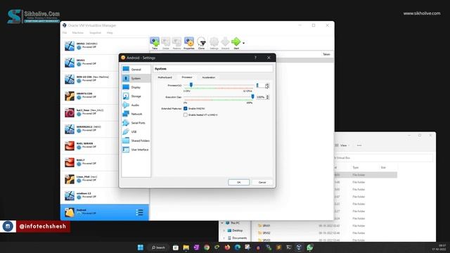Open the Network settings category
This screenshot has width=450, height=253.
pyautogui.click(x=136, y=114)
